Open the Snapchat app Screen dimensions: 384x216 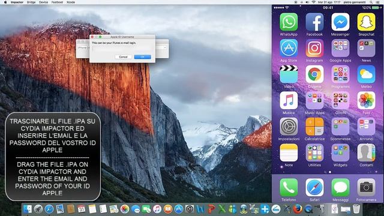click(x=366, y=22)
